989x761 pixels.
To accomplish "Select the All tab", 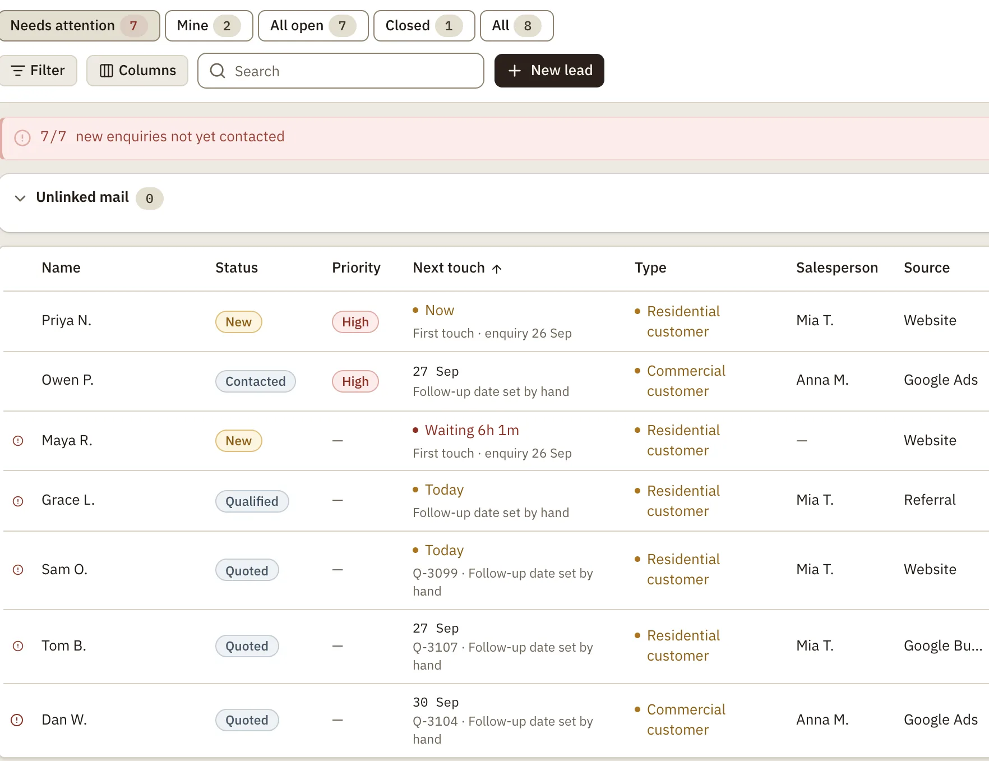I will (x=516, y=26).
